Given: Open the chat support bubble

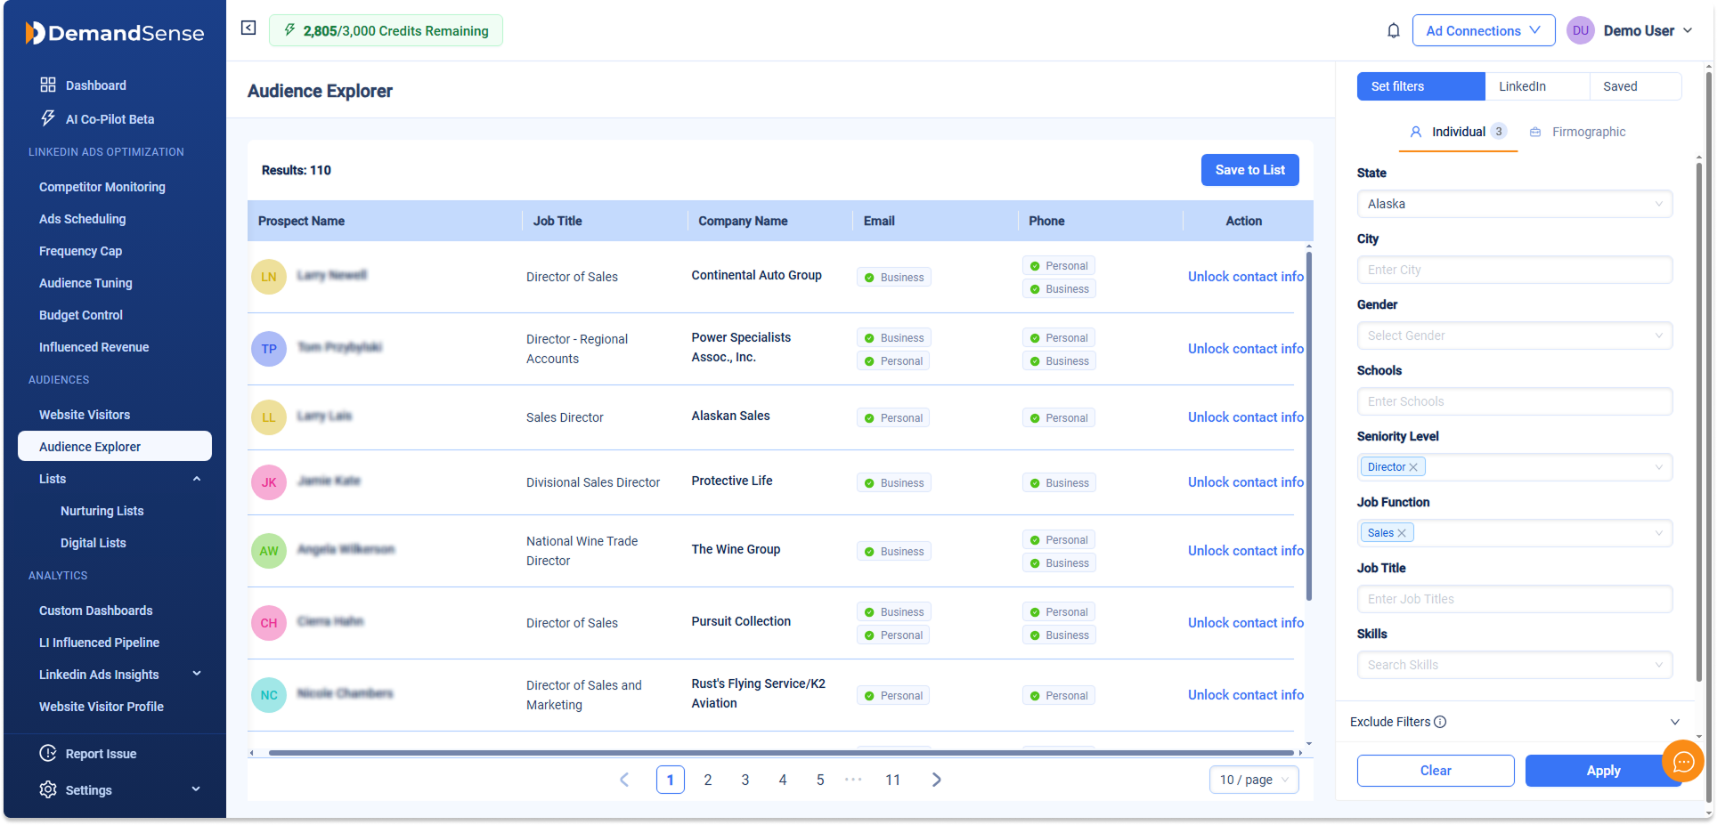Looking at the screenshot, I should pyautogui.click(x=1682, y=761).
